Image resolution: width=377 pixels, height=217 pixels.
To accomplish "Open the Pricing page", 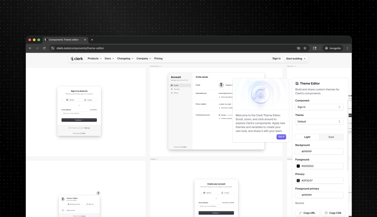I will [158, 59].
